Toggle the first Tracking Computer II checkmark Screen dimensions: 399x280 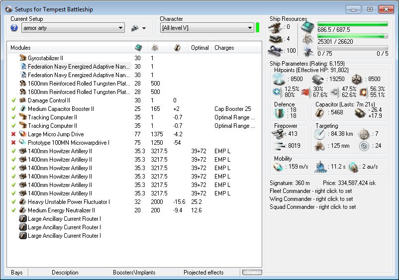pos(13,117)
